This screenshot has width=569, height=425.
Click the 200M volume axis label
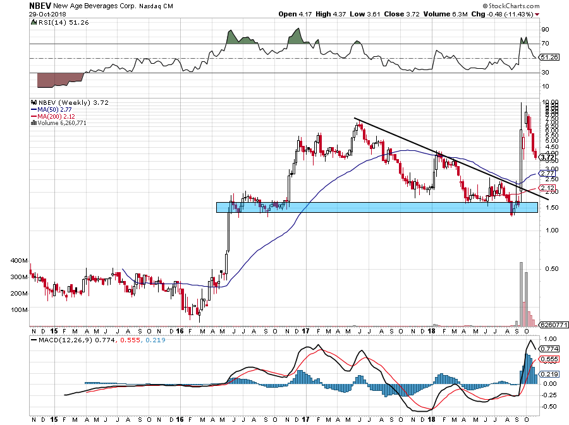19,294
